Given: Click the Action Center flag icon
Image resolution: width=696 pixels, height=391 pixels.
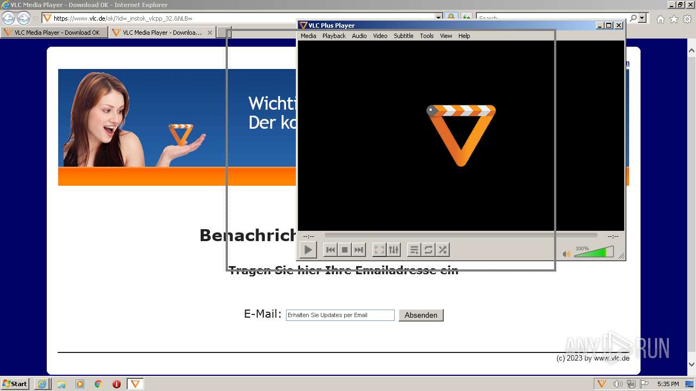Looking at the screenshot, I should [x=644, y=384].
